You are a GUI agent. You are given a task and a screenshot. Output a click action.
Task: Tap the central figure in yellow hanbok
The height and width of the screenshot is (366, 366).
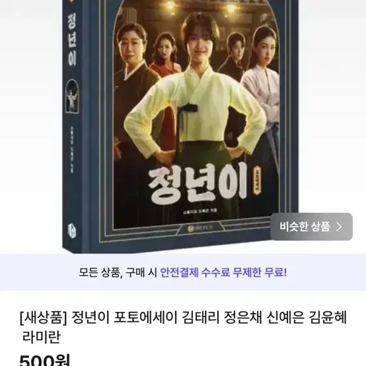point(196,100)
